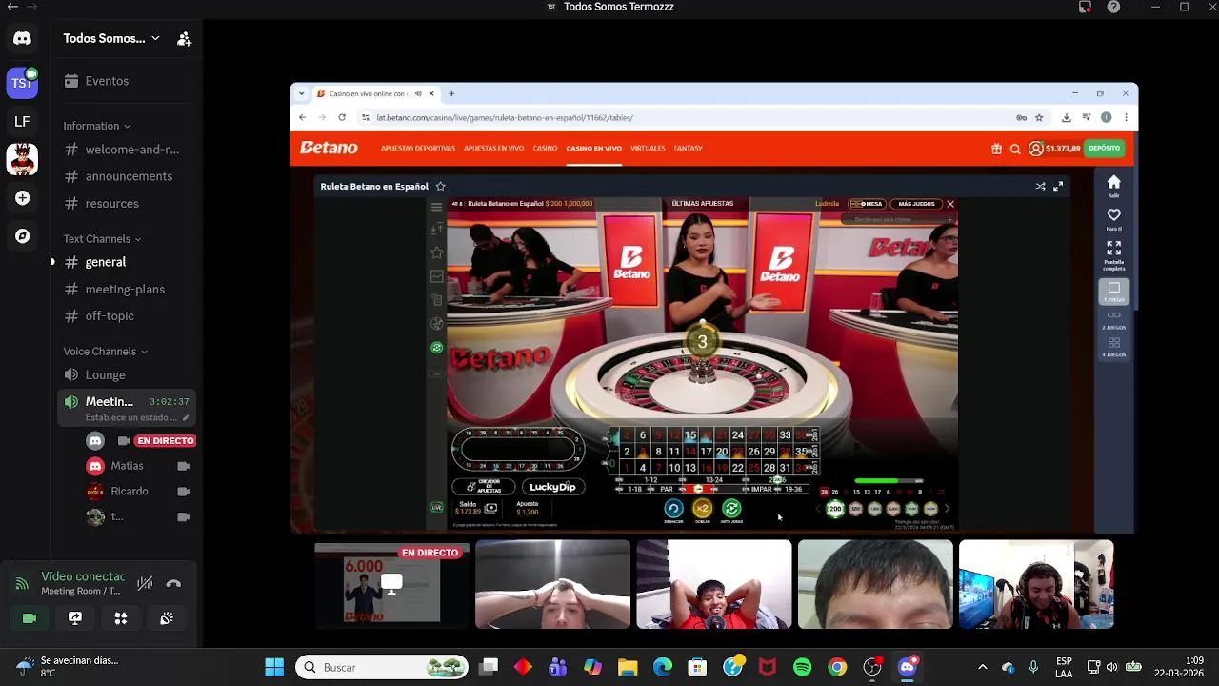Bookmark the page with star icon
Viewport: 1219px width, 686px height.
click(1039, 117)
